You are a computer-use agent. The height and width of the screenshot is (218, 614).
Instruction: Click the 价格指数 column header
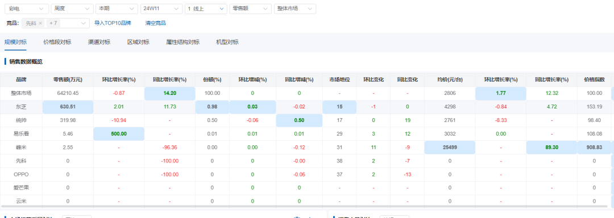tap(594, 79)
